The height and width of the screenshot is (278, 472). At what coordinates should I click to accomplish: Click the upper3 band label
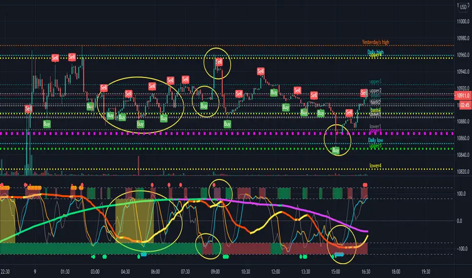click(376, 81)
